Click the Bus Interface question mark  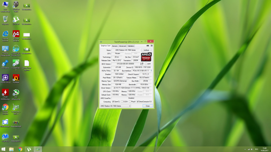pos(151,71)
